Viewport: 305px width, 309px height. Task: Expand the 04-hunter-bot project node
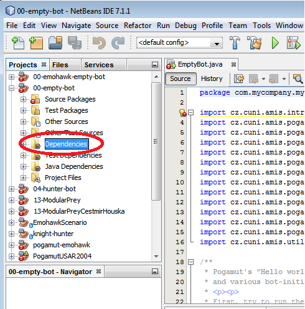pos(12,189)
